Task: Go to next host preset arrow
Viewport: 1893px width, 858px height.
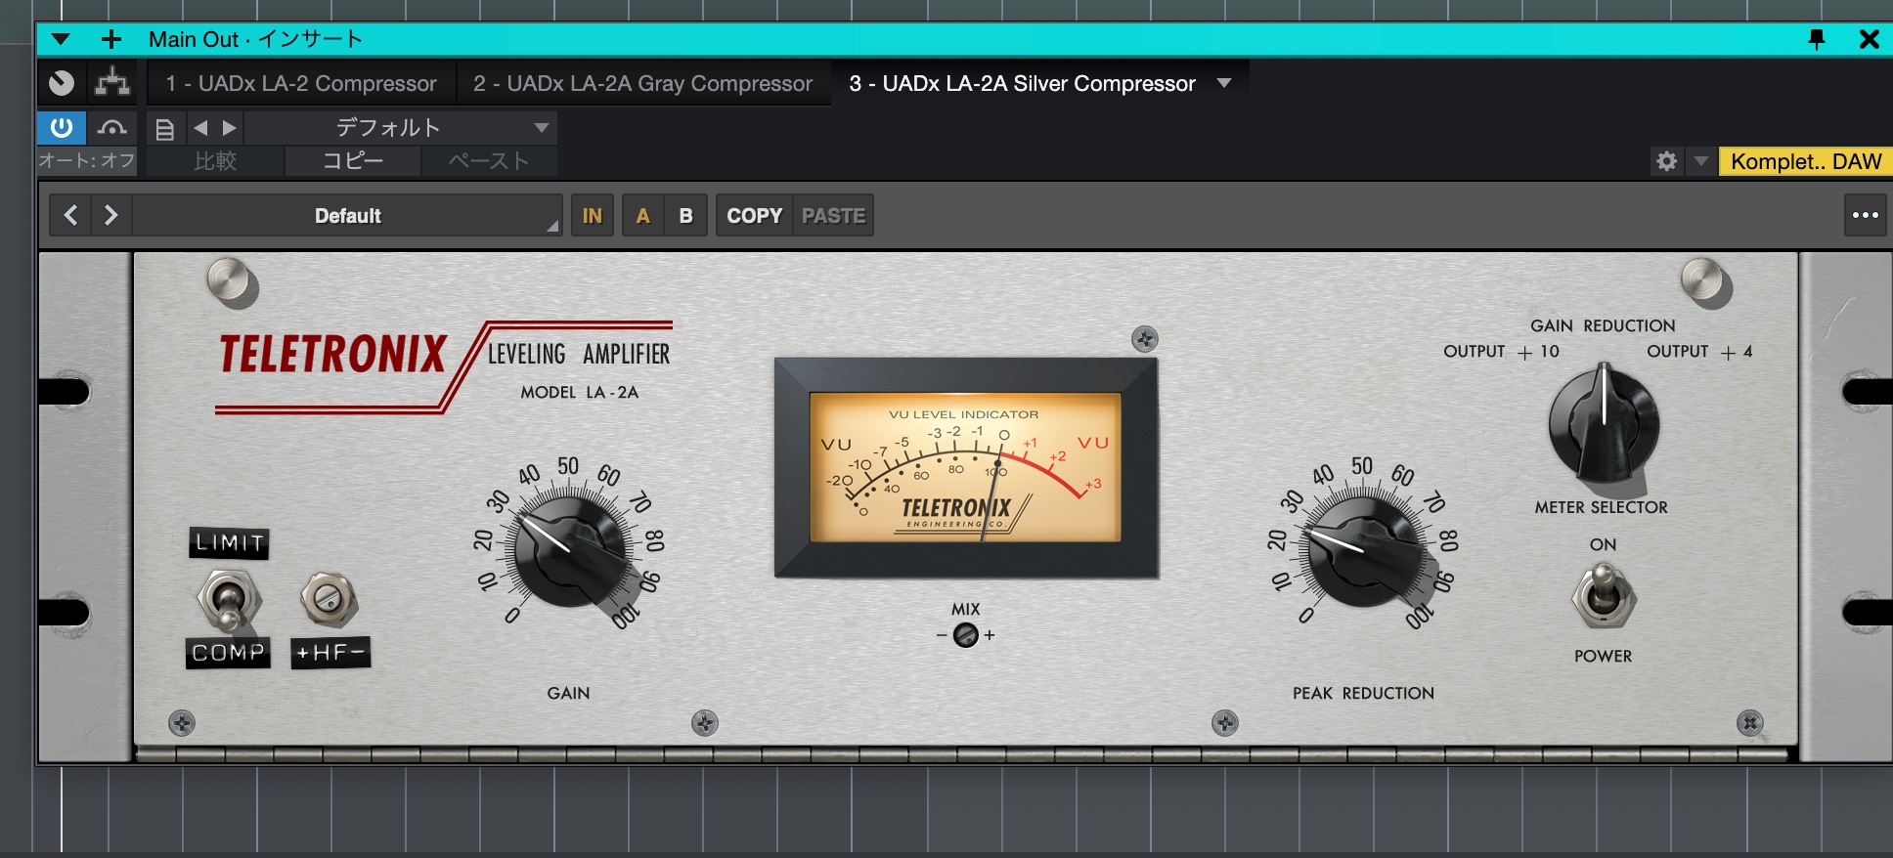Action: [230, 128]
